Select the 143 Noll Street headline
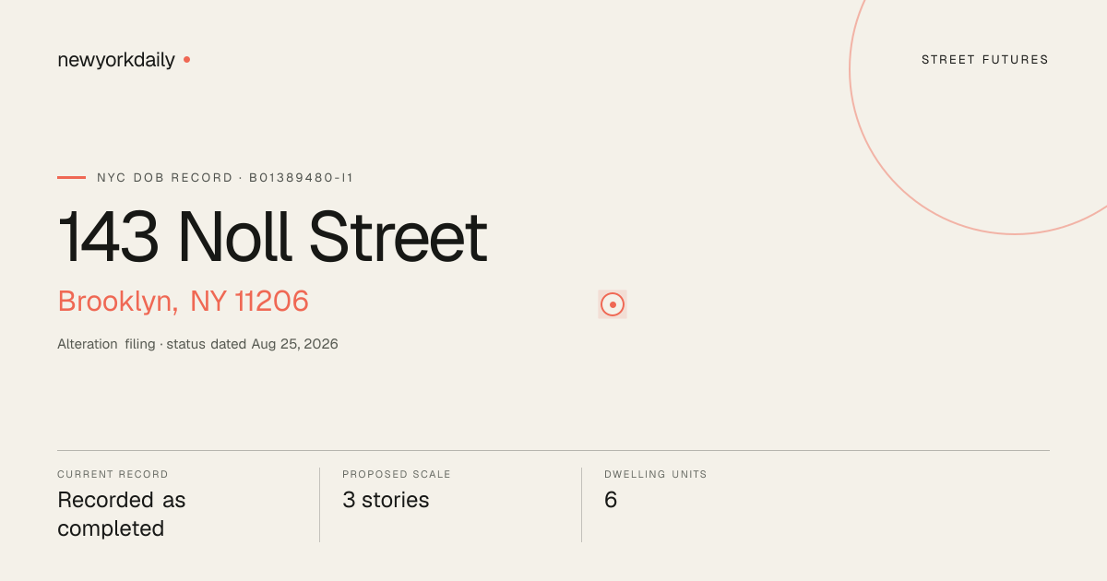Screen dimensions: 1107x581 [x=272, y=237]
